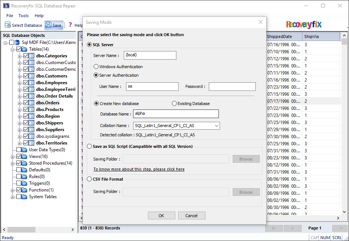Open the Collation Name dropdown

click(216, 126)
